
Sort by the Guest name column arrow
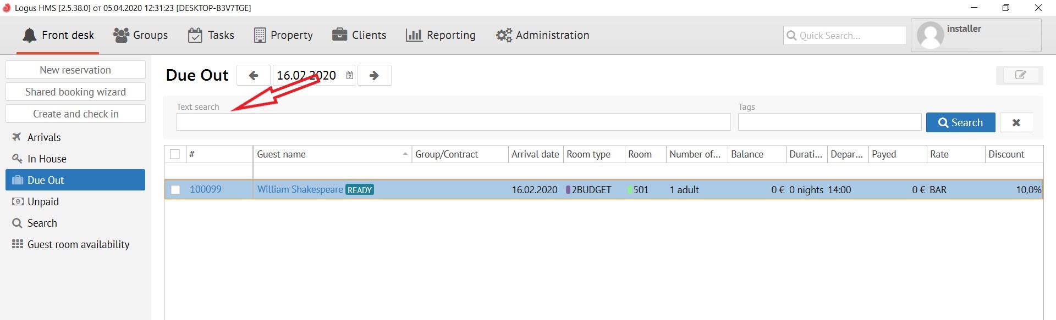coord(405,154)
